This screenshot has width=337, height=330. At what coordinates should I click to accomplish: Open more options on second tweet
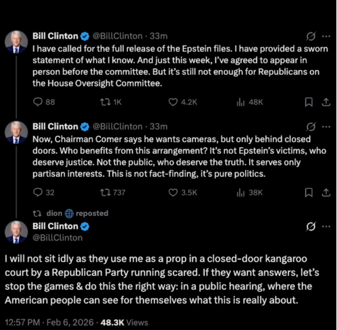(x=326, y=127)
